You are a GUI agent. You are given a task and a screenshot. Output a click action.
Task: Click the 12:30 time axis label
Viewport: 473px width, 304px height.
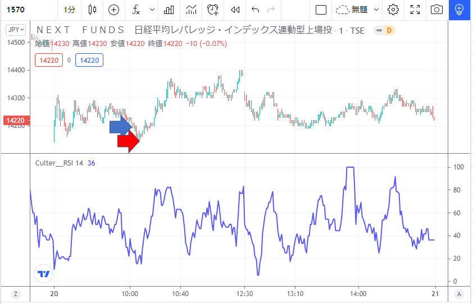click(x=244, y=294)
